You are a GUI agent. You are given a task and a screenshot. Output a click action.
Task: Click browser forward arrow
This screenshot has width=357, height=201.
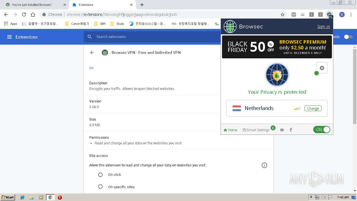[15, 15]
